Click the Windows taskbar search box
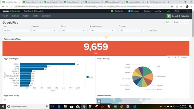The height and width of the screenshot is (109, 194). point(27,106)
